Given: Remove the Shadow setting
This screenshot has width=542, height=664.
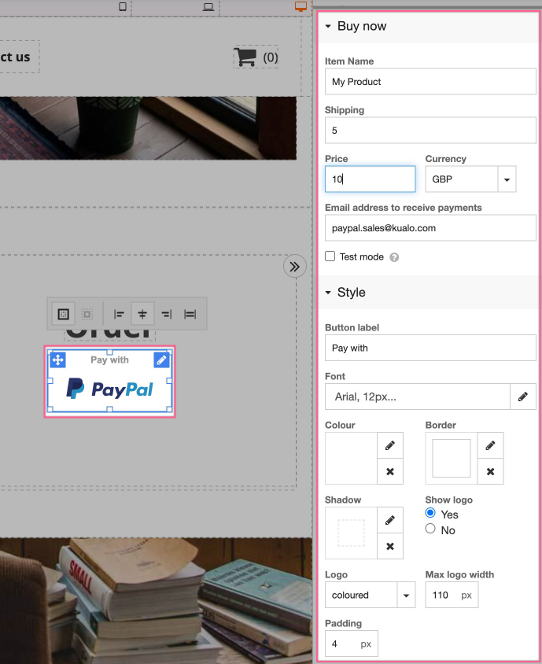Looking at the screenshot, I should coord(390,546).
